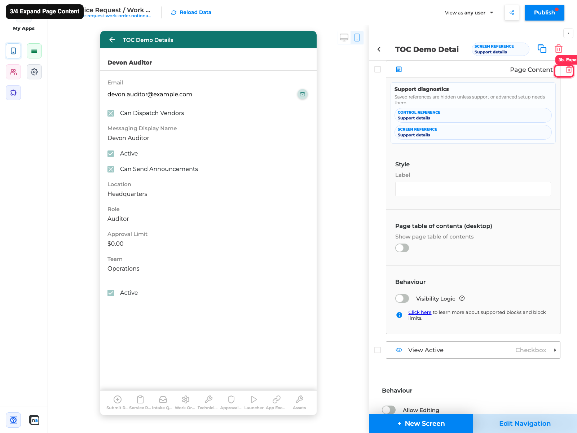Toggle Can Dispatch Vendors checkbox
The height and width of the screenshot is (433, 577).
point(111,113)
